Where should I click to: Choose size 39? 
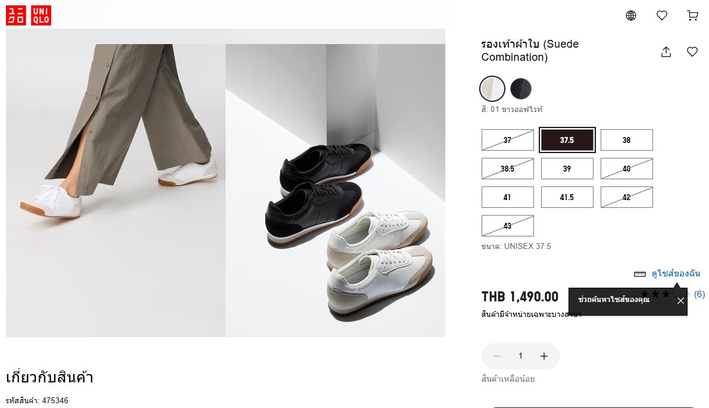click(567, 169)
